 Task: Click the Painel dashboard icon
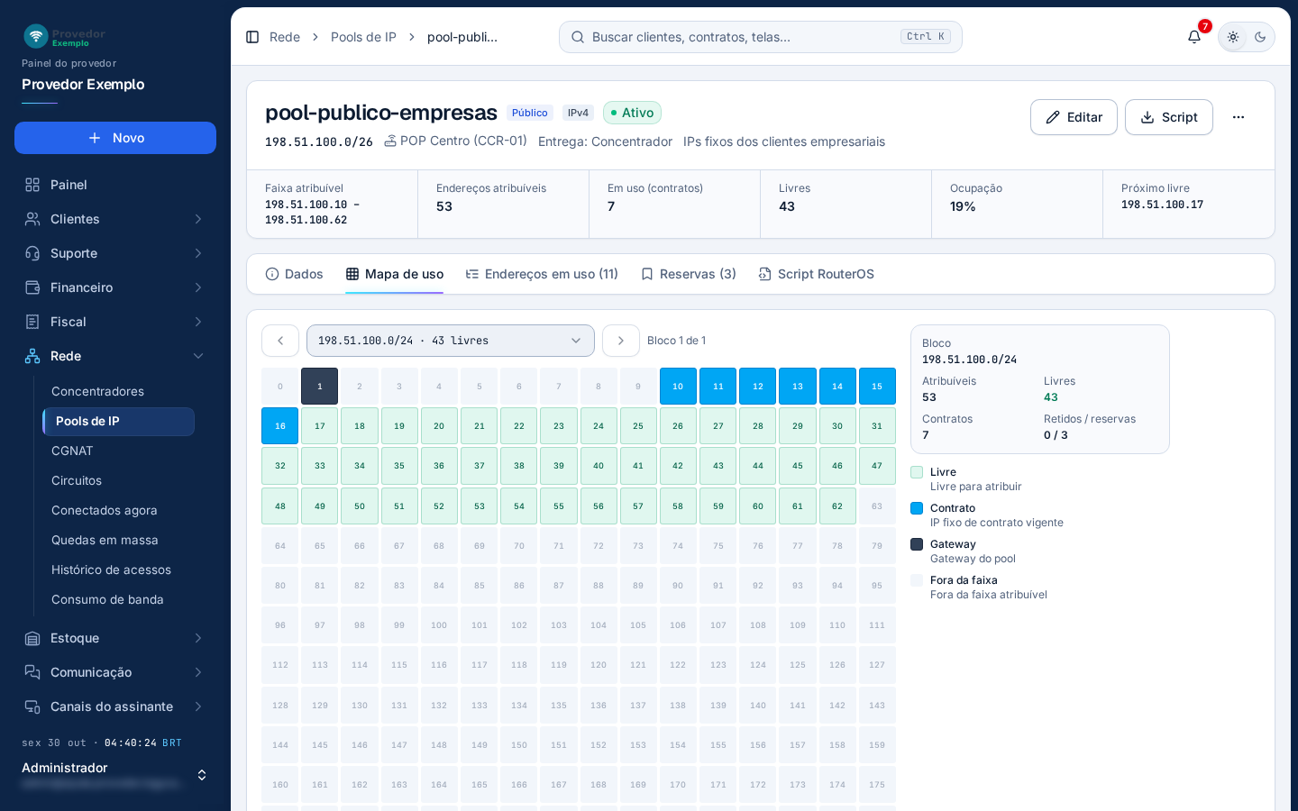[32, 185]
